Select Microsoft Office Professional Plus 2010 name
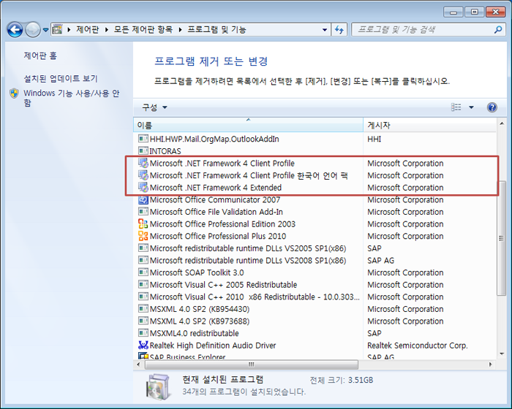The width and height of the screenshot is (512, 409). [218, 236]
